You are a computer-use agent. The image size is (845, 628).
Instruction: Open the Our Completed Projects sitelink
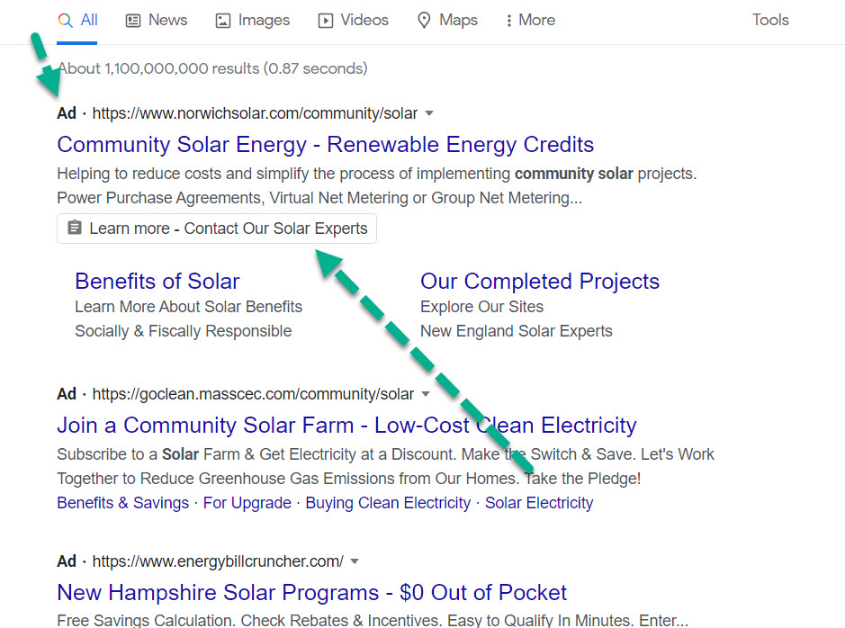coord(539,282)
